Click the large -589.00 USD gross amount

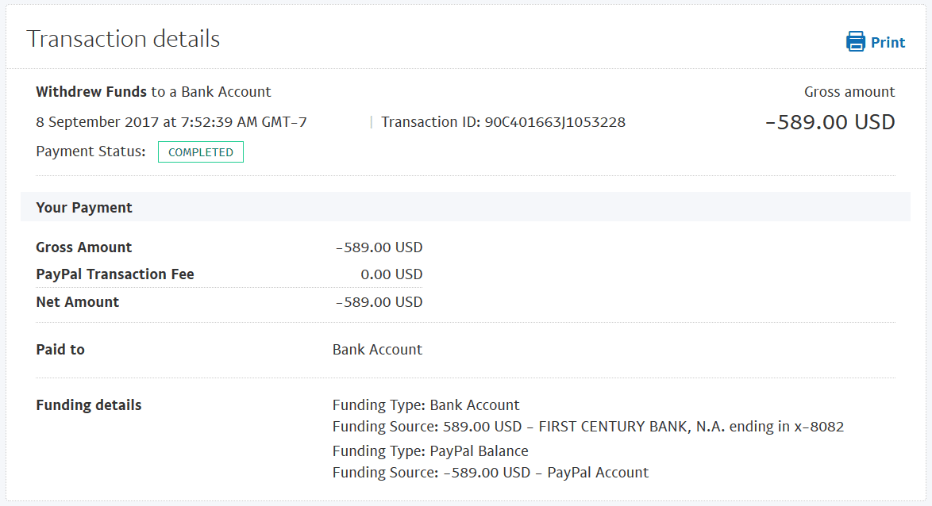tap(830, 122)
